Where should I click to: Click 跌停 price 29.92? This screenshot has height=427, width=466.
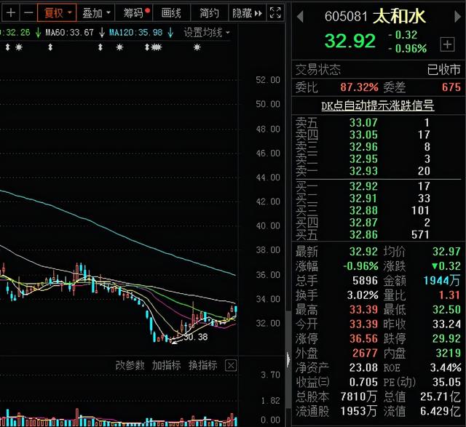pos(446,338)
